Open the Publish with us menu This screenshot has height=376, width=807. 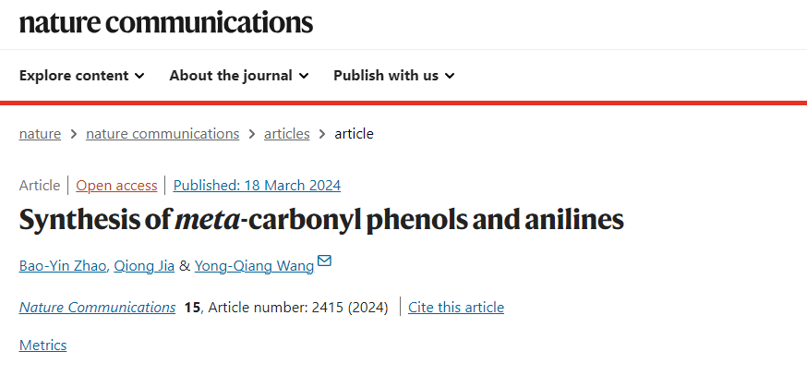click(x=394, y=76)
